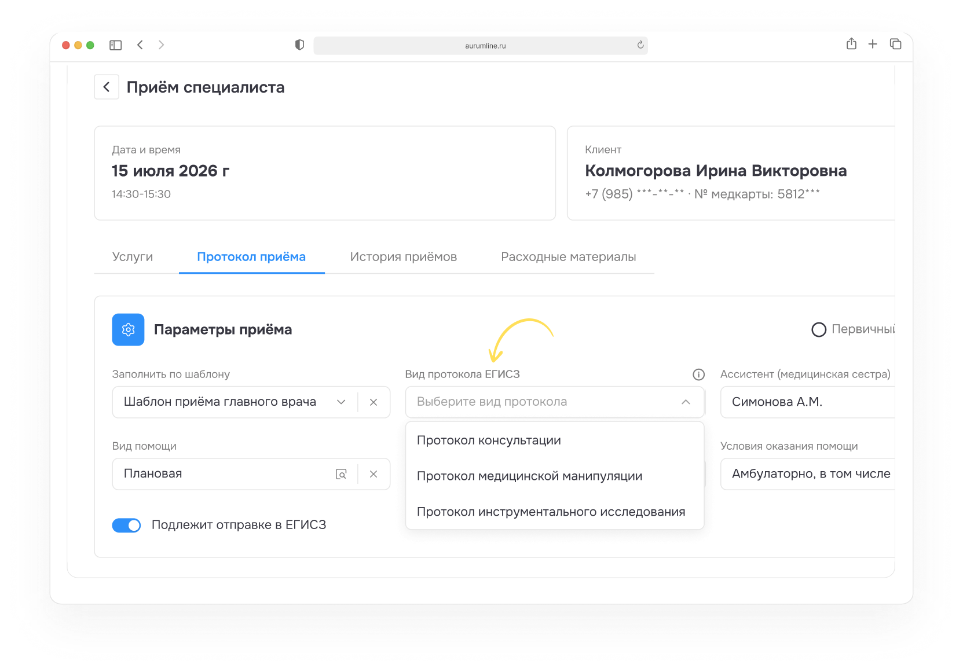Return using the back button beside Приём специалиста
Image resolution: width=963 pixels, height=672 pixels.
[107, 87]
